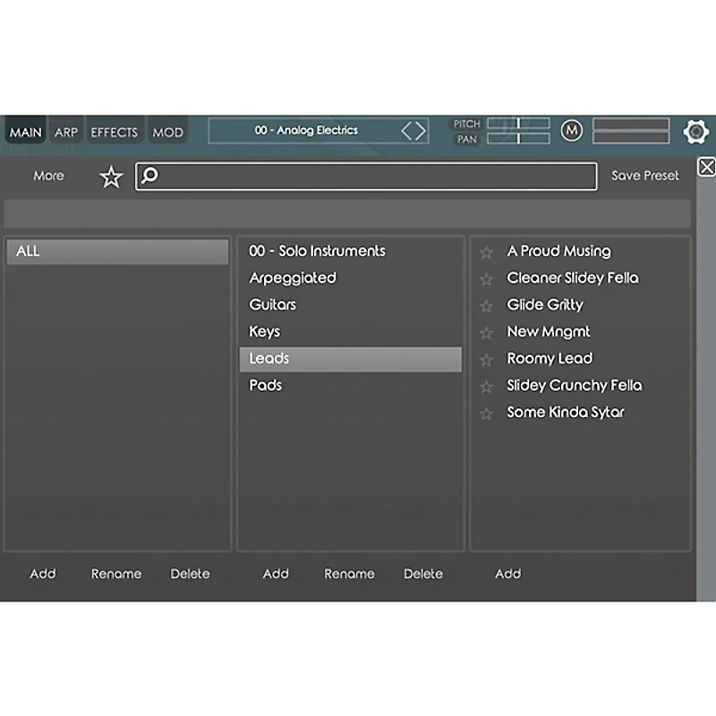Toggle favorite star for Glide Gritty
Image resolution: width=716 pixels, height=716 pixels.
pyautogui.click(x=487, y=306)
